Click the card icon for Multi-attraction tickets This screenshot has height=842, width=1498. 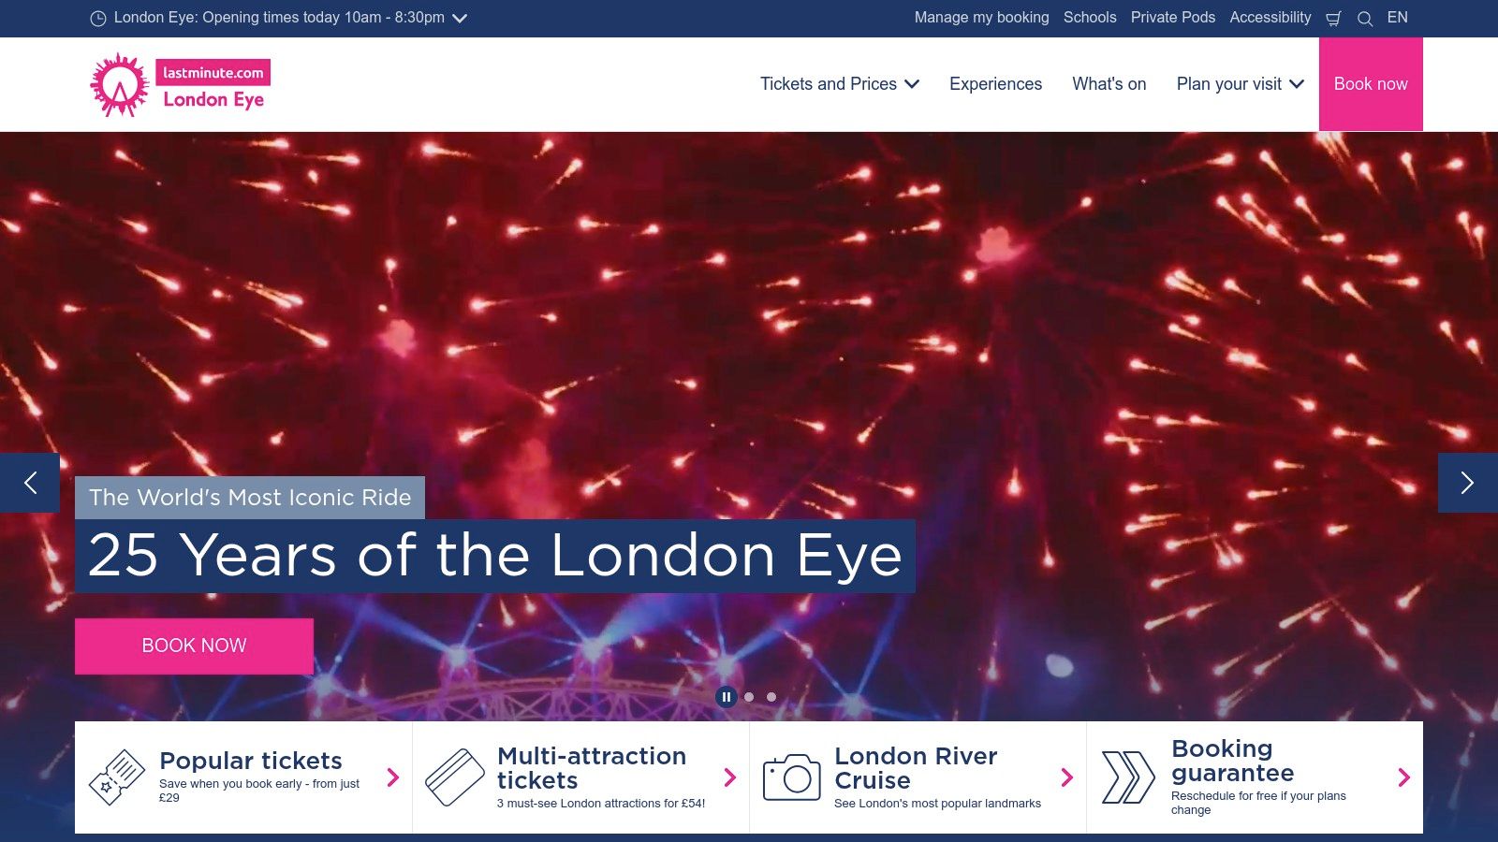coord(455,777)
